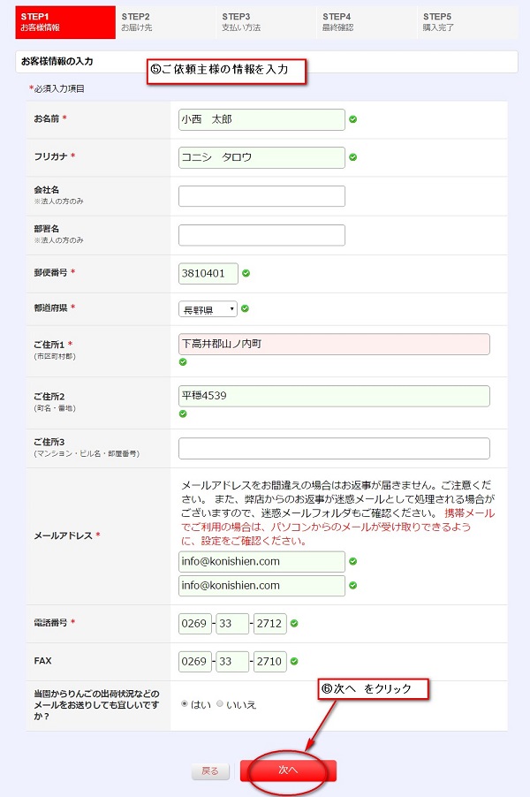Click the empty 部署名 field
Screen dimensions: 530x797
(261, 235)
